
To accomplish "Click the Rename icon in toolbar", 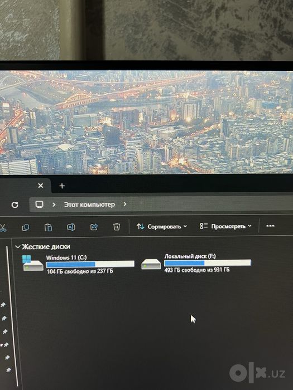I will point(71,227).
